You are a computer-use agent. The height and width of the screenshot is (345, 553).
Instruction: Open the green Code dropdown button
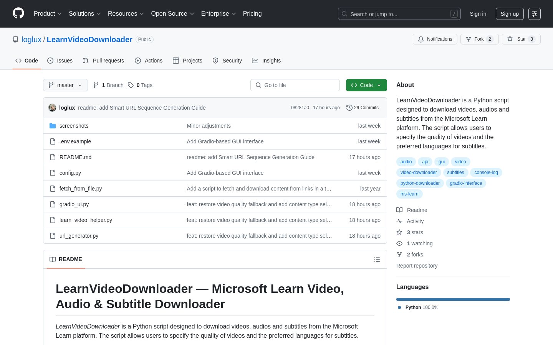(366, 85)
